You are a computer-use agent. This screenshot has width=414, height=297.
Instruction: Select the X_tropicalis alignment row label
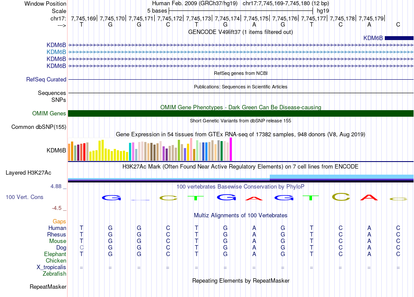[51, 267]
